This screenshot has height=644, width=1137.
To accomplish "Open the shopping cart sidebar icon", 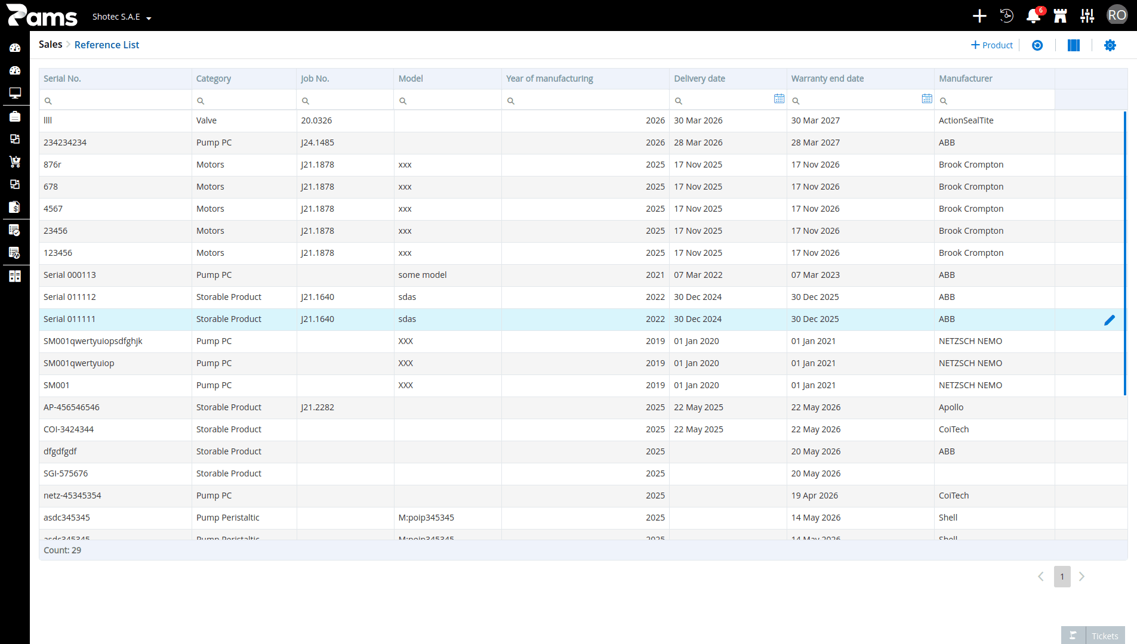I will point(15,162).
